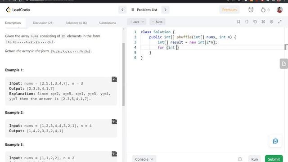
Task: Click the 'Example 2:' heading
Action: [14, 112]
